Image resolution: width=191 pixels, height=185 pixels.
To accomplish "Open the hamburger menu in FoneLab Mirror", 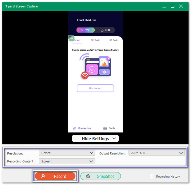I will [x=72, y=20].
